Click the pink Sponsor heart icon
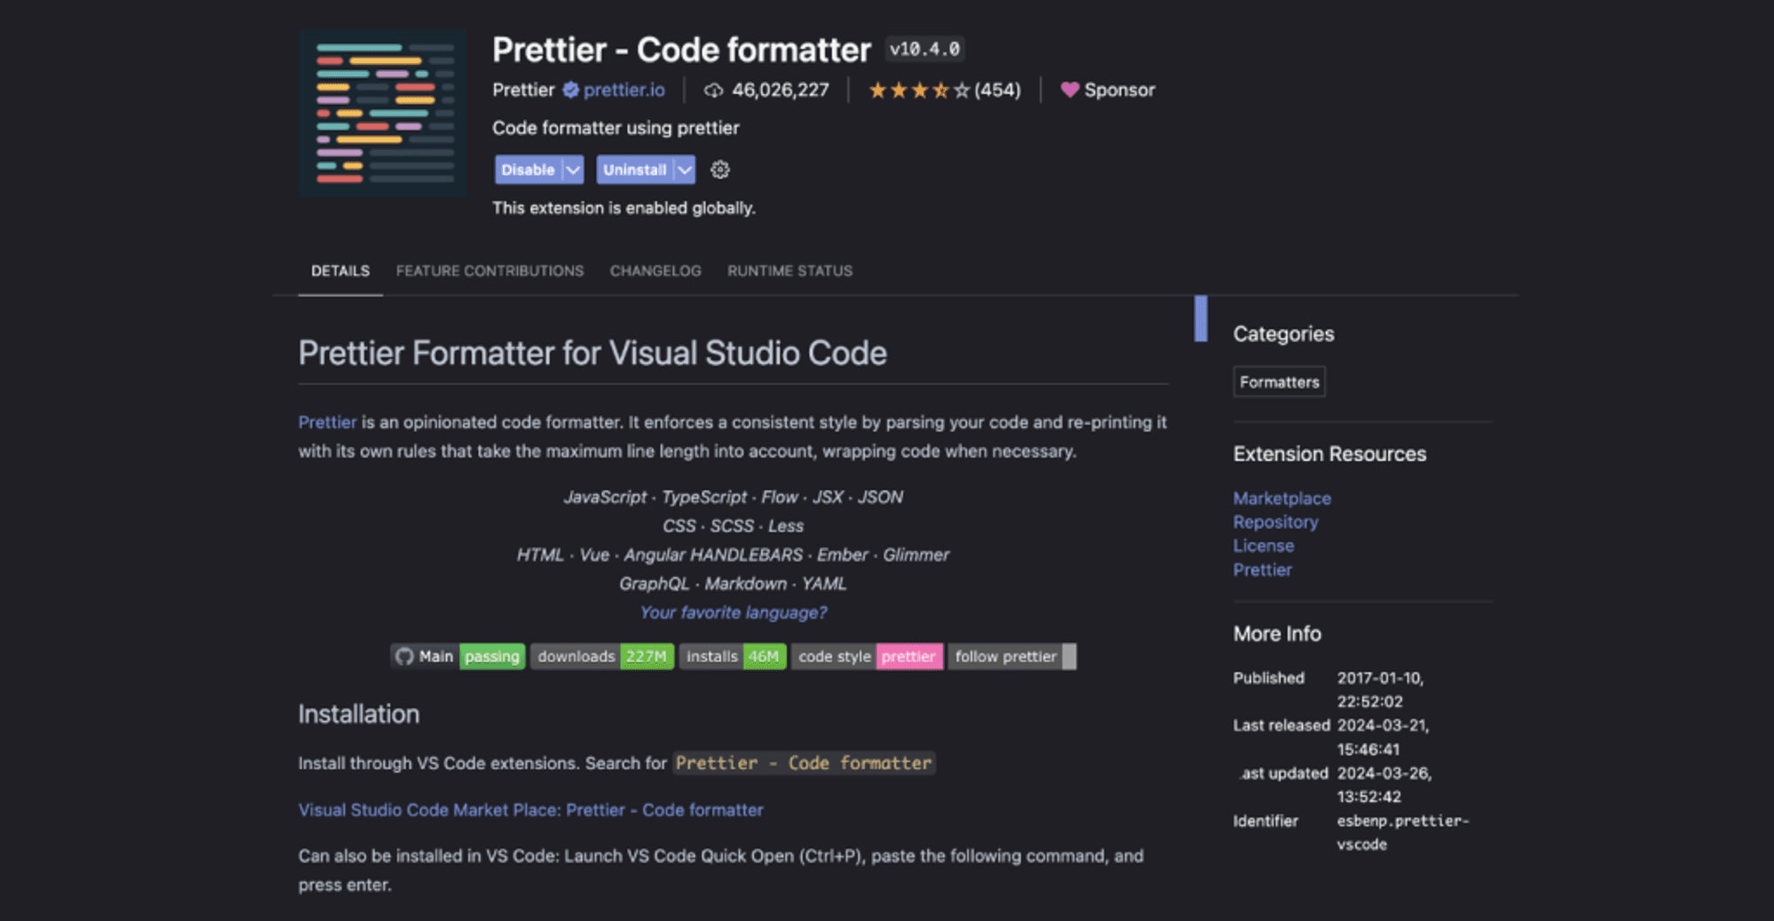This screenshot has height=921, width=1774. coord(1070,90)
